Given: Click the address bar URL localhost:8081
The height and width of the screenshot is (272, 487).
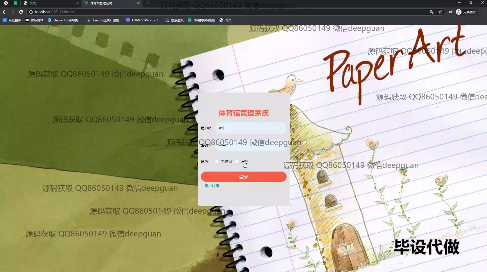Looking at the screenshot, I should click(x=54, y=12).
